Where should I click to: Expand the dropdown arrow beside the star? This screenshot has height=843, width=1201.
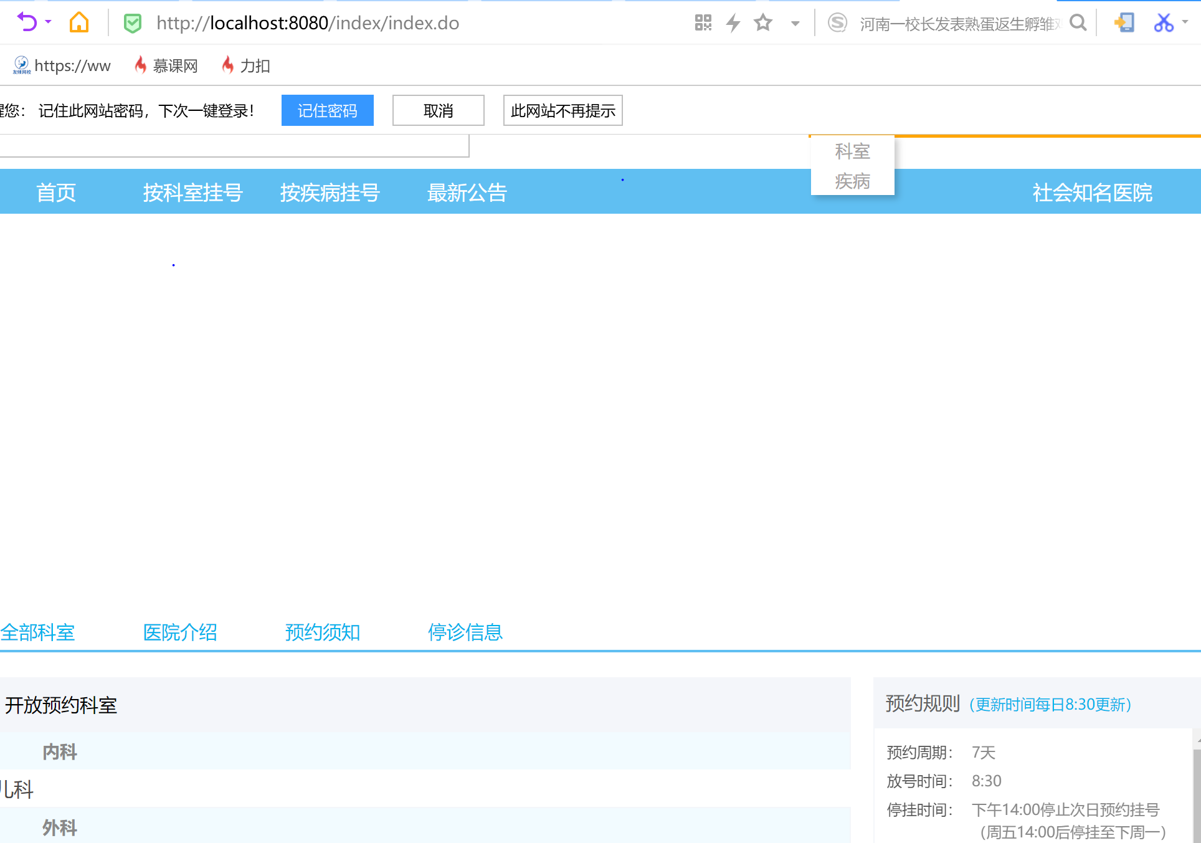(795, 24)
